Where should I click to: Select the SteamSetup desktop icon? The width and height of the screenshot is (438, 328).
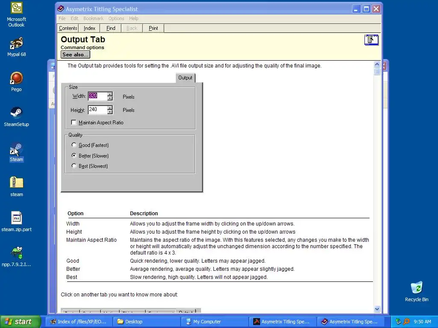click(x=17, y=117)
